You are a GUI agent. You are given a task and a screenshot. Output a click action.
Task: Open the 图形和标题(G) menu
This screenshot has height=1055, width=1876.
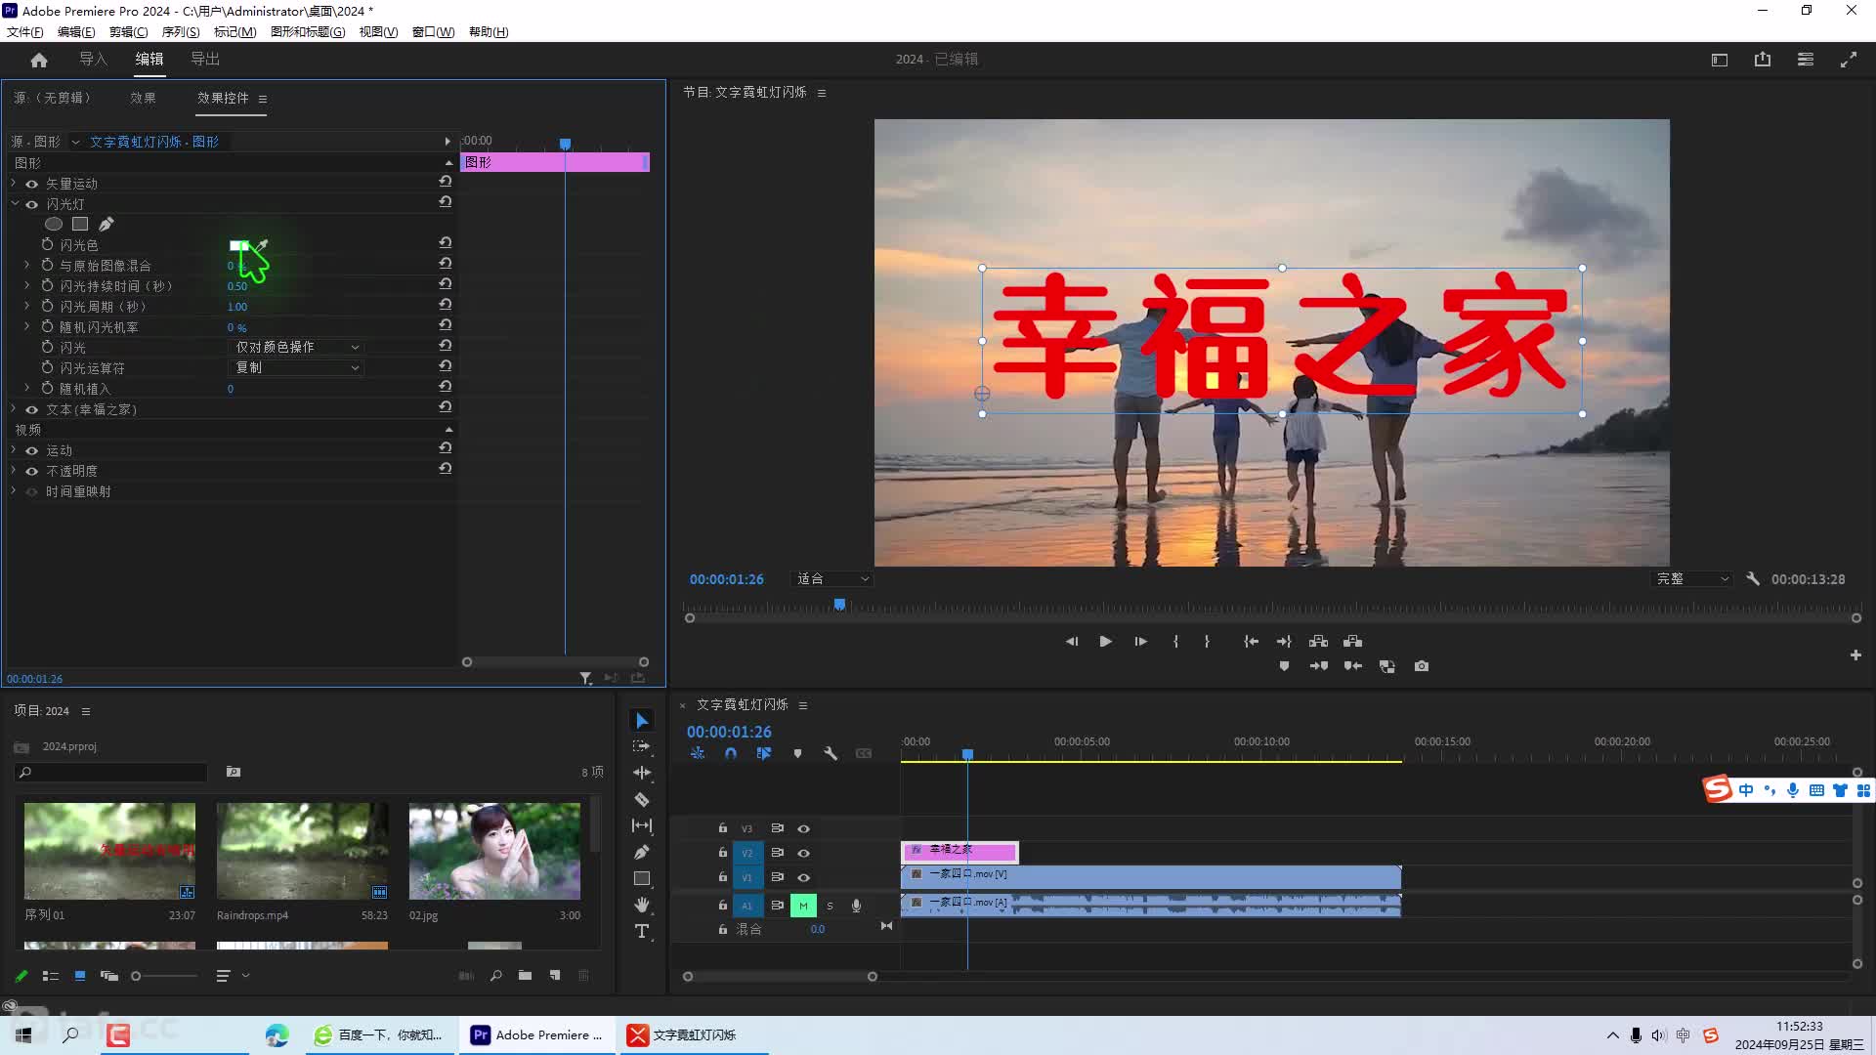coord(308,32)
